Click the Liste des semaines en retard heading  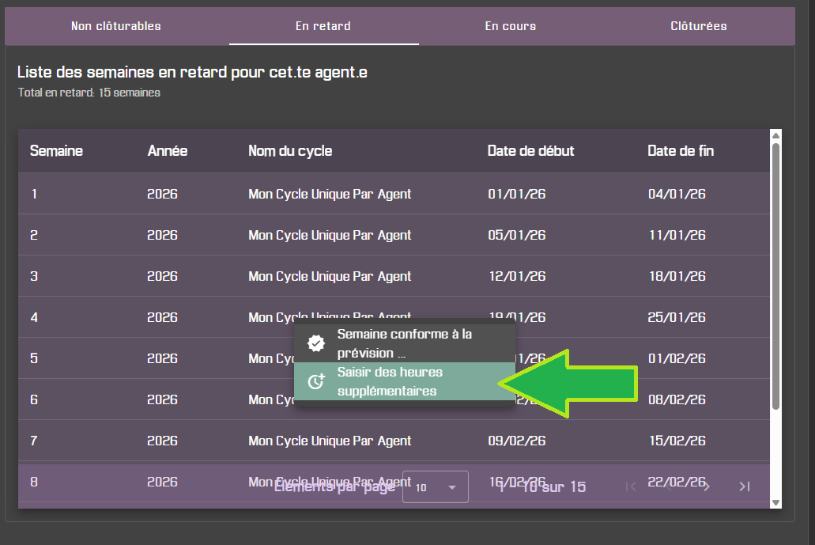(192, 72)
